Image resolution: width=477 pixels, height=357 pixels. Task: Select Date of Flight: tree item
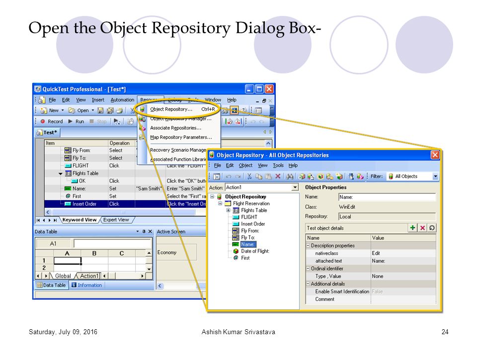[255, 251]
